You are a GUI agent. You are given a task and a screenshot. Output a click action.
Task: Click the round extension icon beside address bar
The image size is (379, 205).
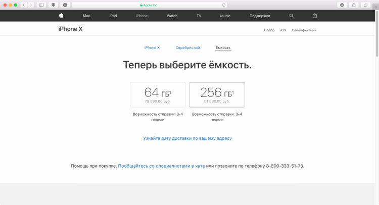tap(65, 5)
